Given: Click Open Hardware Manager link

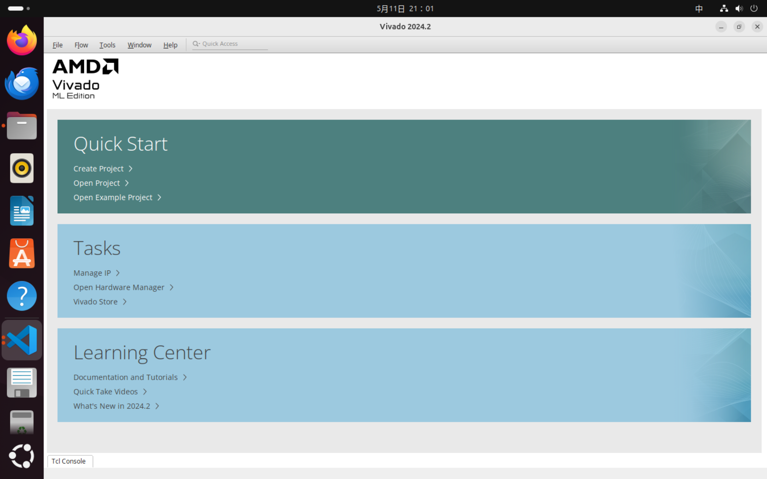Looking at the screenshot, I should pyautogui.click(x=119, y=287).
